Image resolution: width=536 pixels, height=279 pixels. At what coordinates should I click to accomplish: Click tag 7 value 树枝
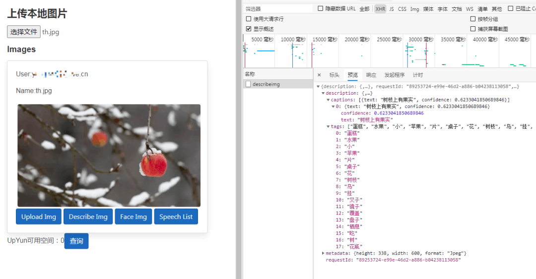pyautogui.click(x=352, y=179)
